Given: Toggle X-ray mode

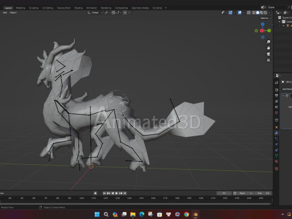Looking at the screenshot, I should [249, 13].
